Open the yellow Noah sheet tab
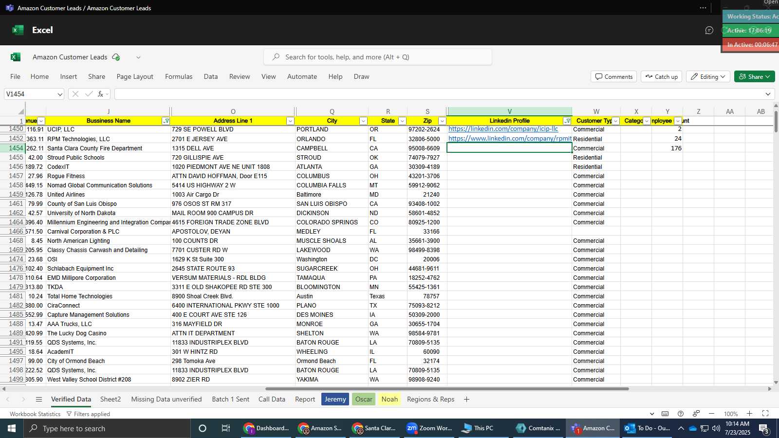779x438 pixels. (x=389, y=399)
